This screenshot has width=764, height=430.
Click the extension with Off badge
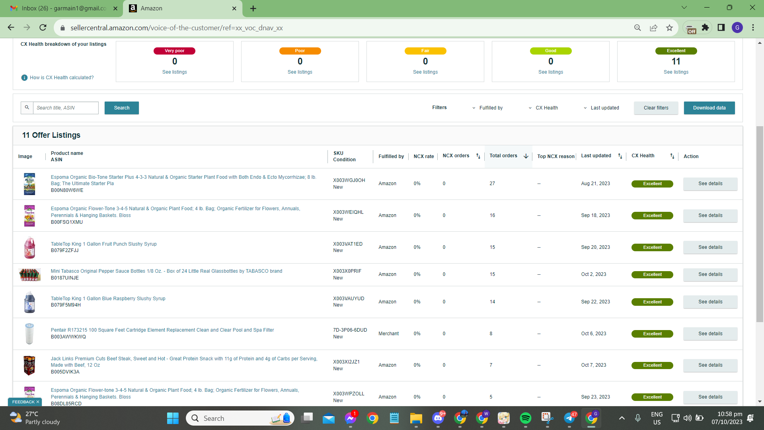pyautogui.click(x=691, y=28)
